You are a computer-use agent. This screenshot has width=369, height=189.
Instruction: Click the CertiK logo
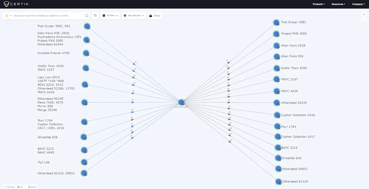(x=16, y=4)
